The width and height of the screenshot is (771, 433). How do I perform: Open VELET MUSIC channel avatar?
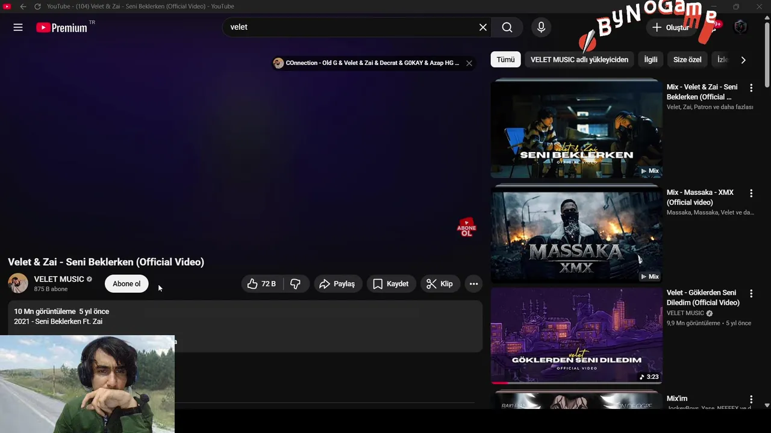(18, 283)
